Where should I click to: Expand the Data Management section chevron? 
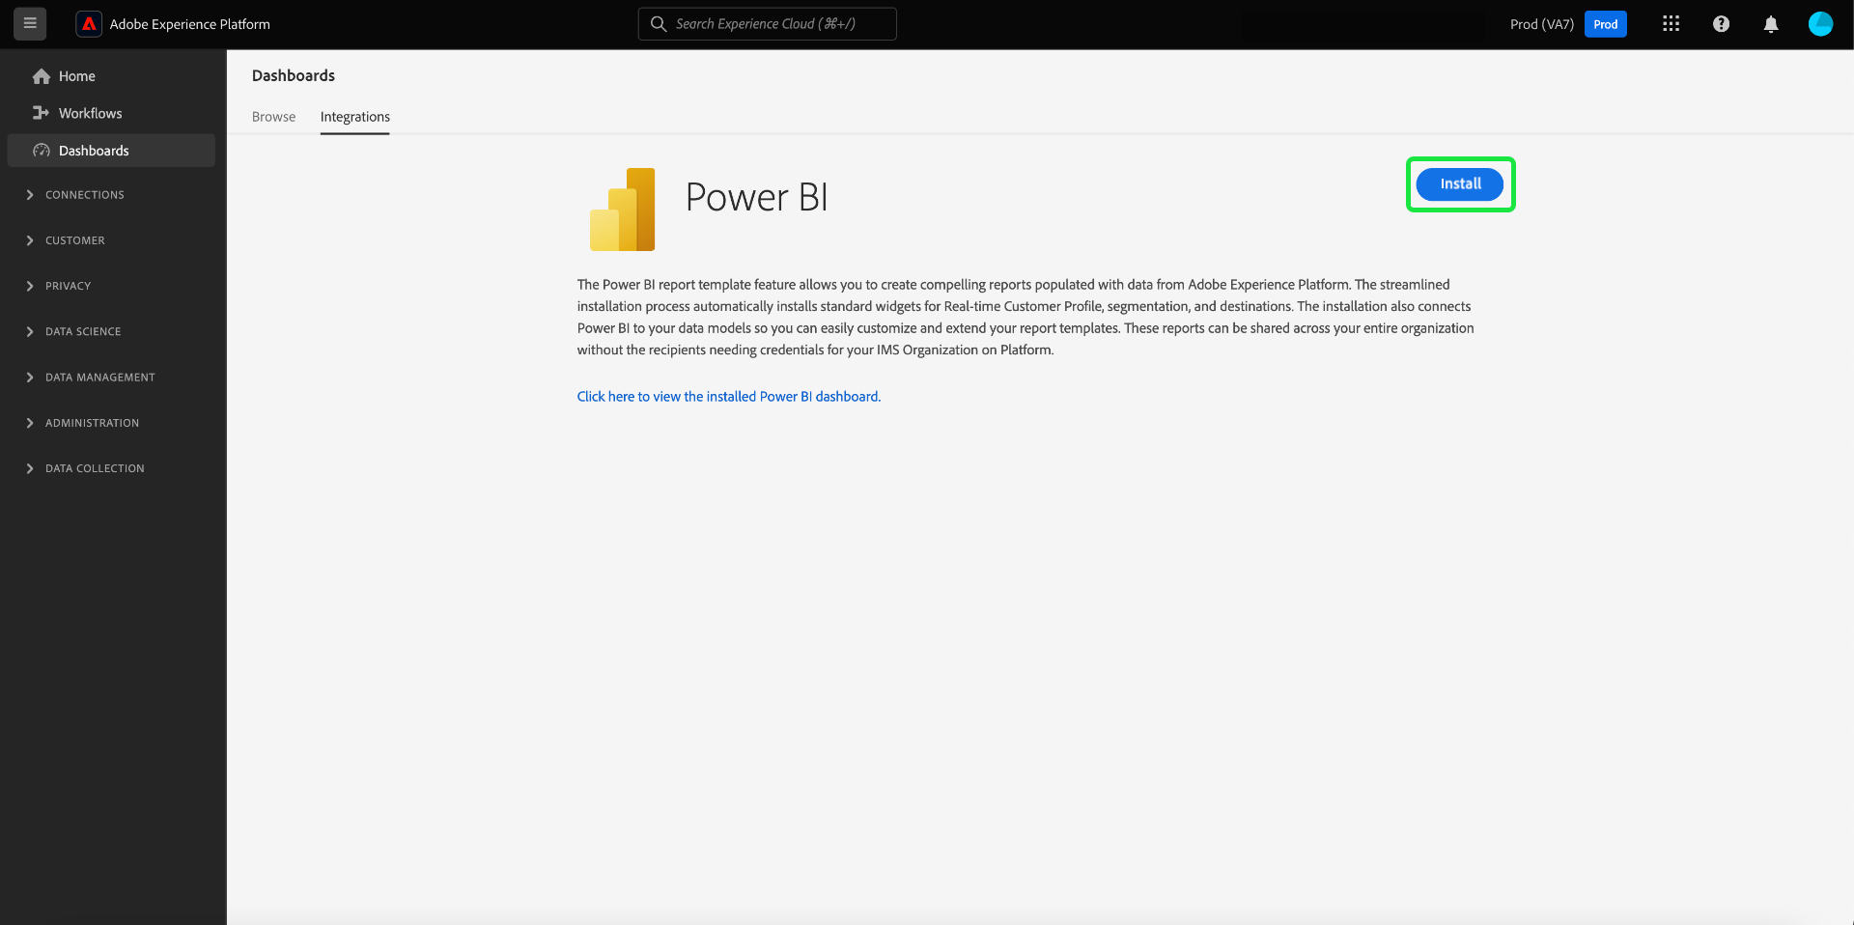(x=30, y=378)
